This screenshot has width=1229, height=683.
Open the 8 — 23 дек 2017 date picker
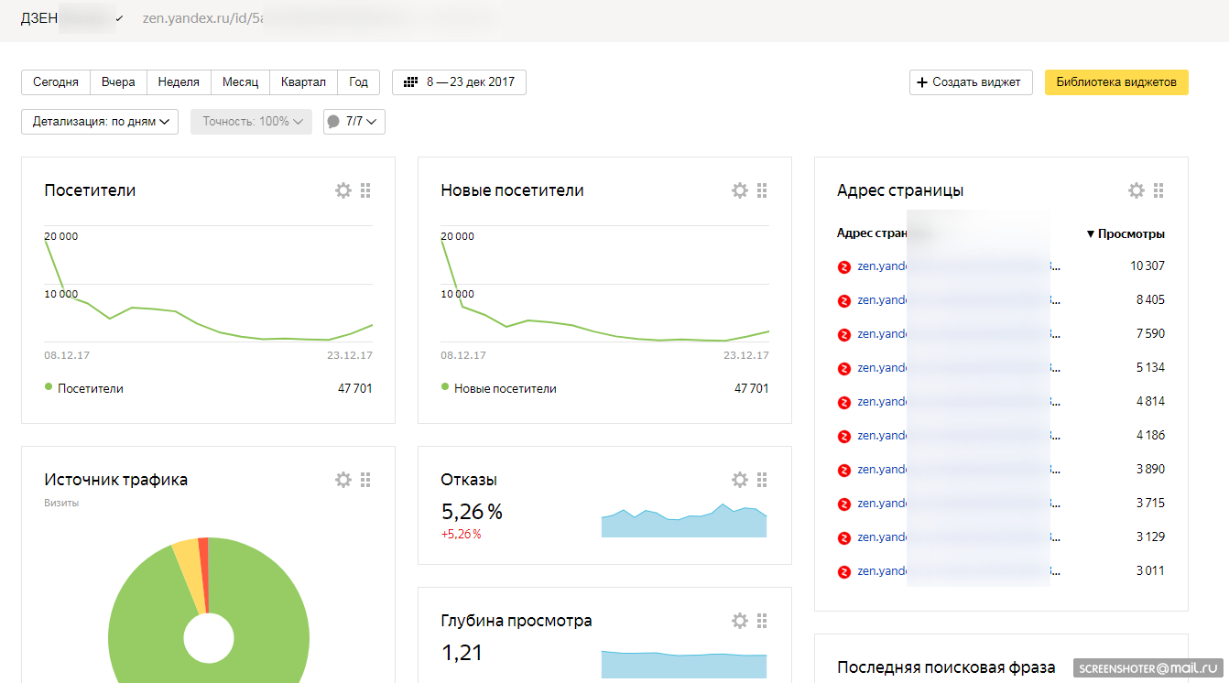(459, 82)
